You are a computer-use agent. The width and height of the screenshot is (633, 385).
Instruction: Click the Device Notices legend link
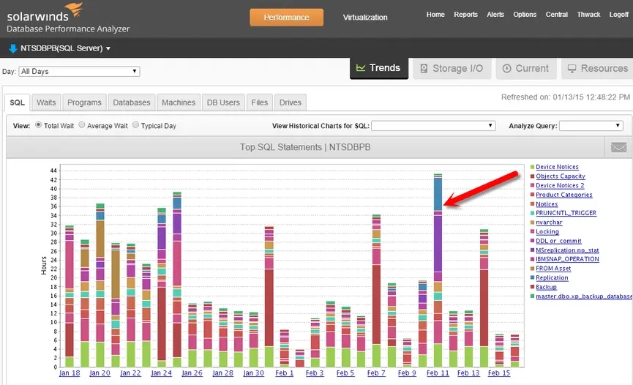(557, 167)
